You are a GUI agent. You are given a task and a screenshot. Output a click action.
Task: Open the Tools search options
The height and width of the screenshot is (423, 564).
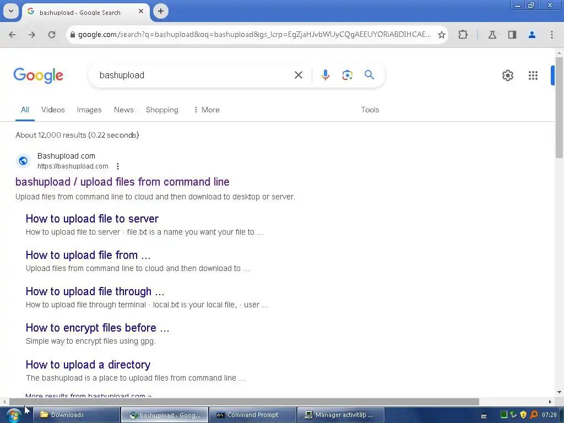370,110
